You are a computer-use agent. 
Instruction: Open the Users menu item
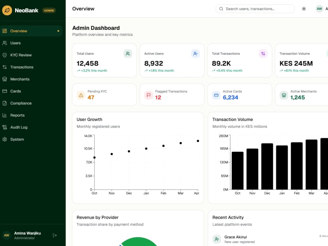[x=31, y=43]
